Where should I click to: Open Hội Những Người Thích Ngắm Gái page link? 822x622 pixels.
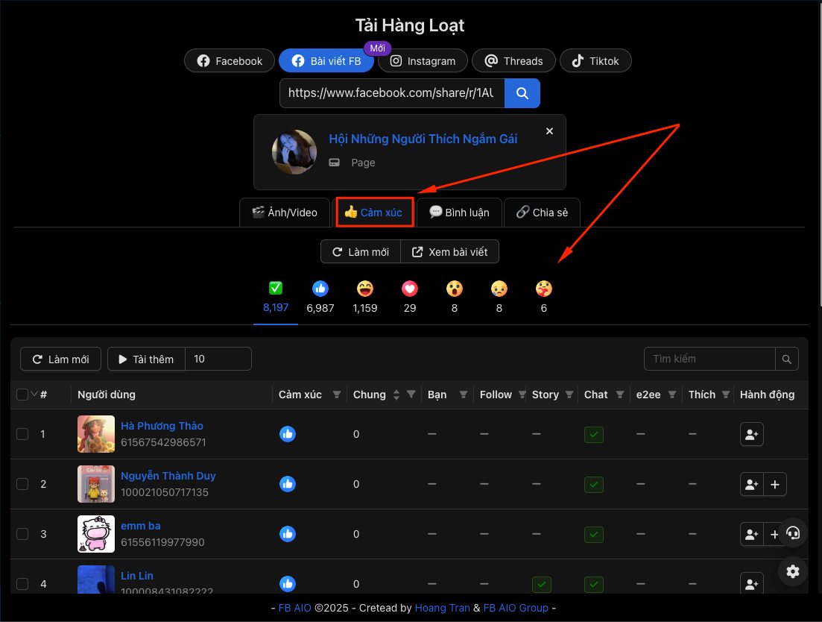pos(423,139)
